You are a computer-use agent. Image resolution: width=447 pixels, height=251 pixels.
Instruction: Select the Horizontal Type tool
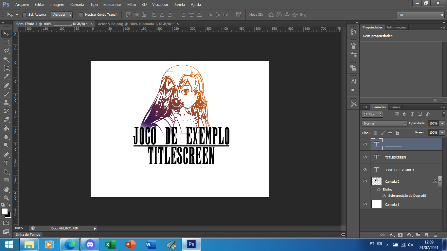click(6, 163)
